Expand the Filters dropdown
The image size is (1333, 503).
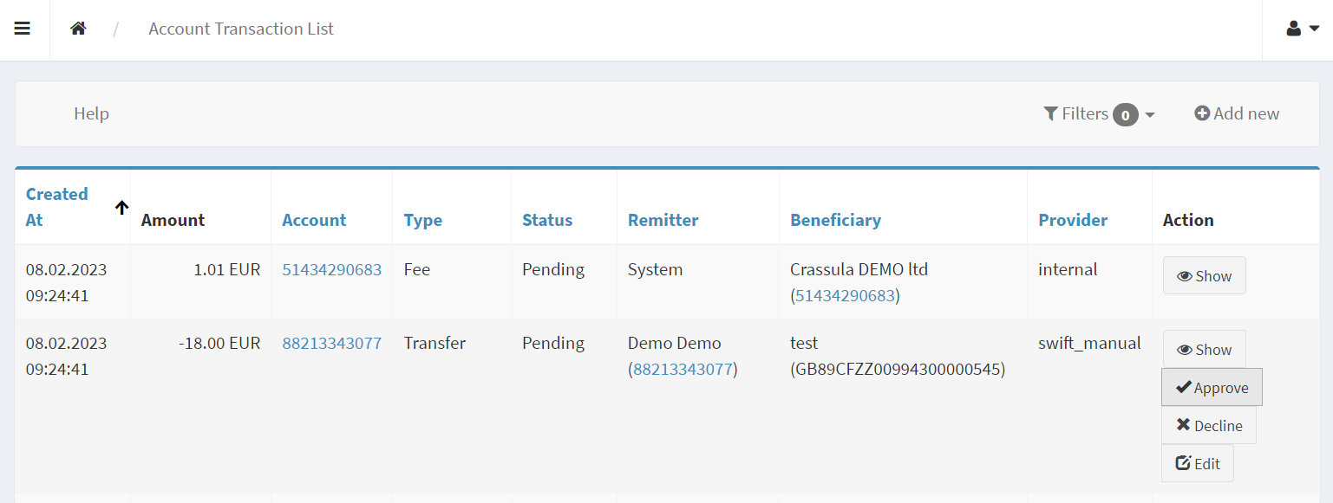[1099, 113]
